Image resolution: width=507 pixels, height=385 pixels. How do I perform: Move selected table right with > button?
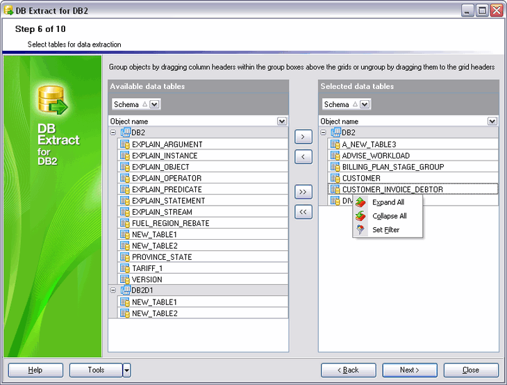pyautogui.click(x=304, y=136)
